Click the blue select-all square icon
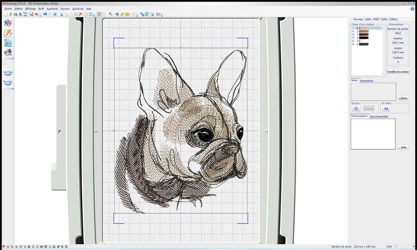 tap(55, 14)
